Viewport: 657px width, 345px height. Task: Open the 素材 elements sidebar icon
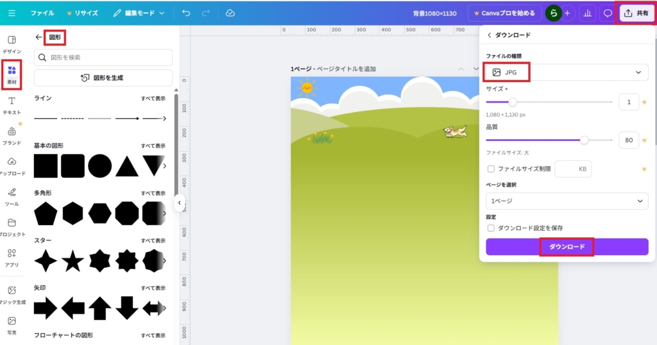point(12,74)
